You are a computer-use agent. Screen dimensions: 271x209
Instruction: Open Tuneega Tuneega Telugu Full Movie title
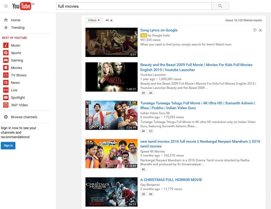(198, 106)
